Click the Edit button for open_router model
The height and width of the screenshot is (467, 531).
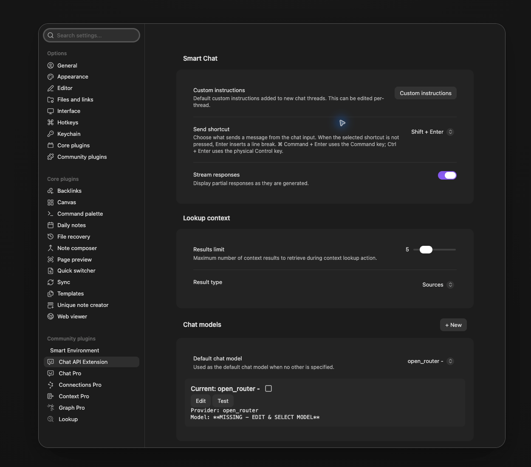coord(201,401)
